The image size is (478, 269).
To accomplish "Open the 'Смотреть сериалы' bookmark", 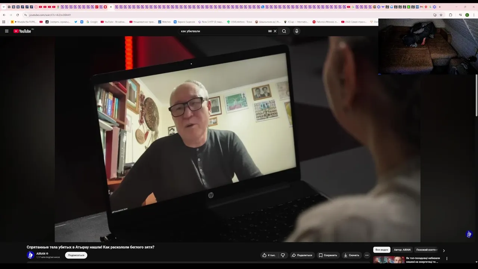I will (x=58, y=22).
